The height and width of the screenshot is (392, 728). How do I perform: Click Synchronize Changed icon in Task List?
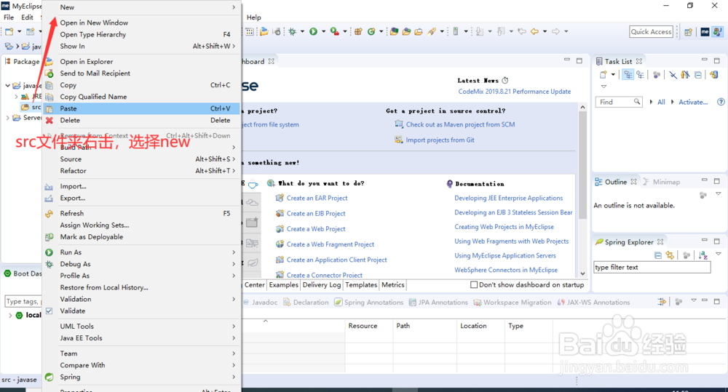713,75
